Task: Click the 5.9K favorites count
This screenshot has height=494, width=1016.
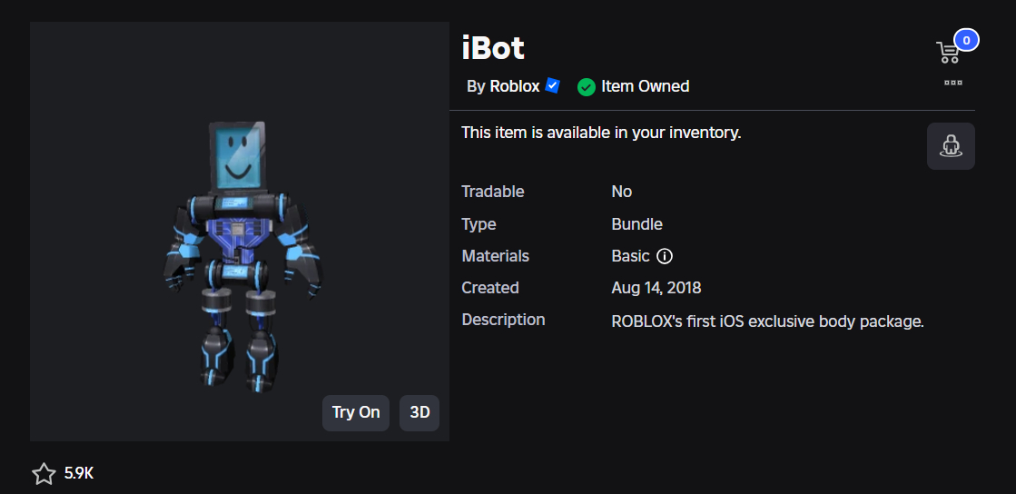Action: (79, 474)
